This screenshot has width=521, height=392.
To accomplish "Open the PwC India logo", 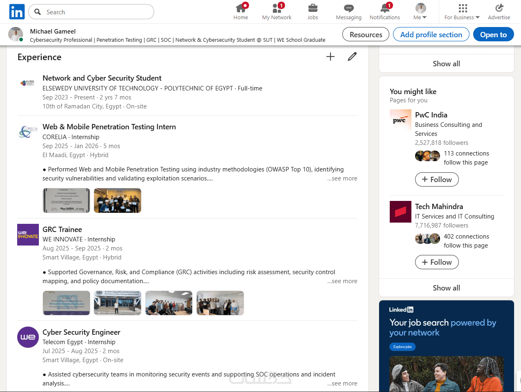I will click(400, 120).
